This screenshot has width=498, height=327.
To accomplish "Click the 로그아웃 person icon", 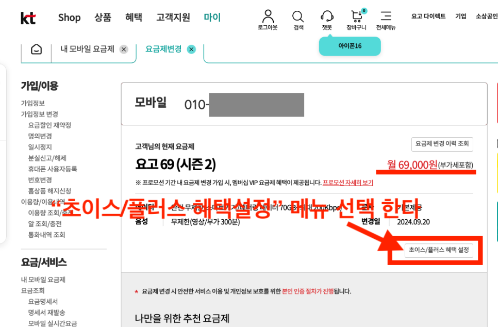I will [x=268, y=16].
